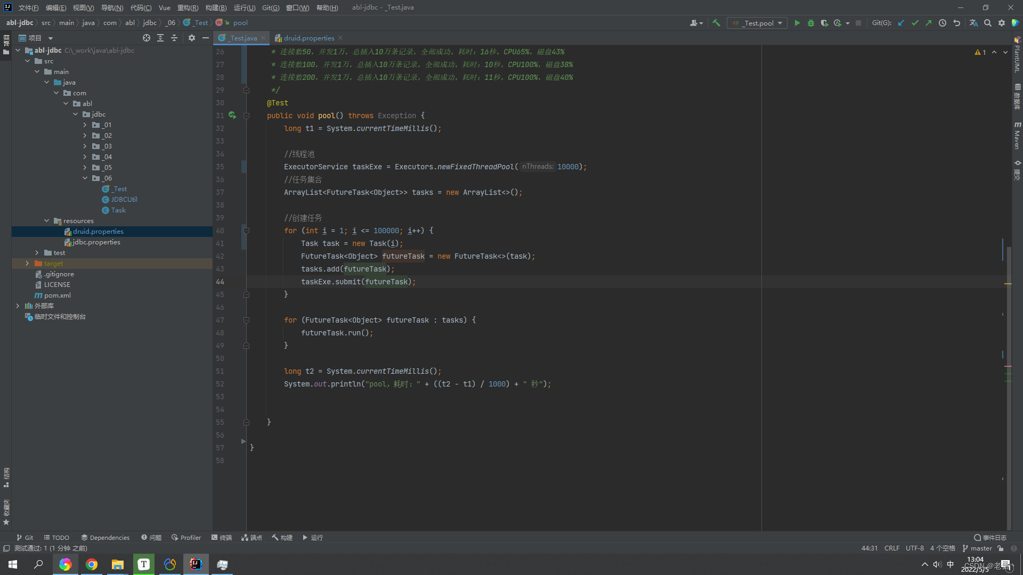Click the CRLF line separator selector
This screenshot has height=575, width=1023.
(892, 548)
